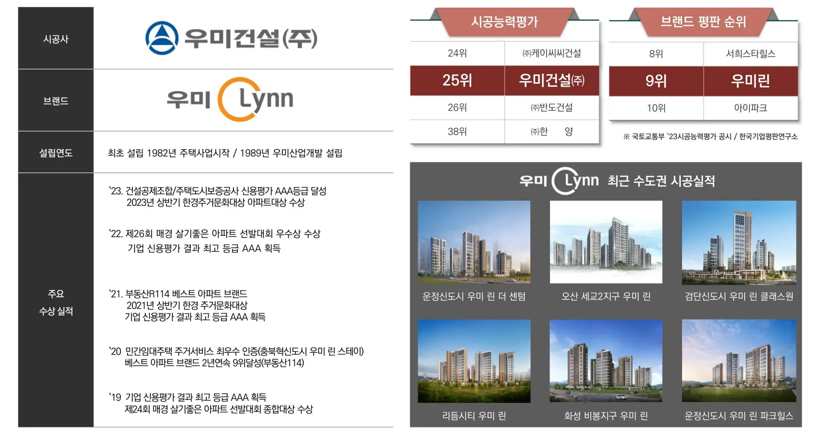
Task: Click the 최초 설립 1982년 주택사업시작 line
Action: coord(225,153)
